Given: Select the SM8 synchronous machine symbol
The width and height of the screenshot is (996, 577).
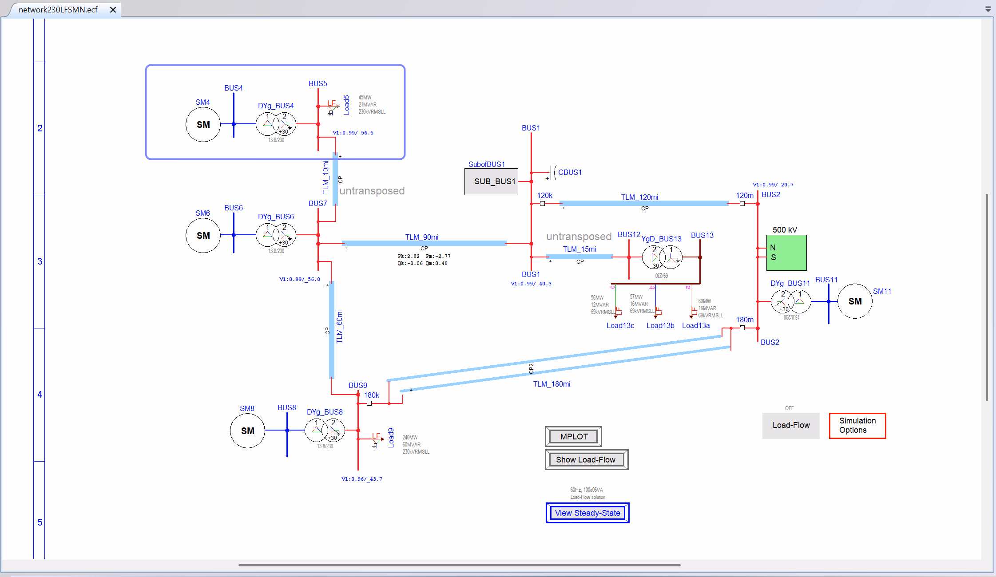Looking at the screenshot, I should [x=247, y=431].
